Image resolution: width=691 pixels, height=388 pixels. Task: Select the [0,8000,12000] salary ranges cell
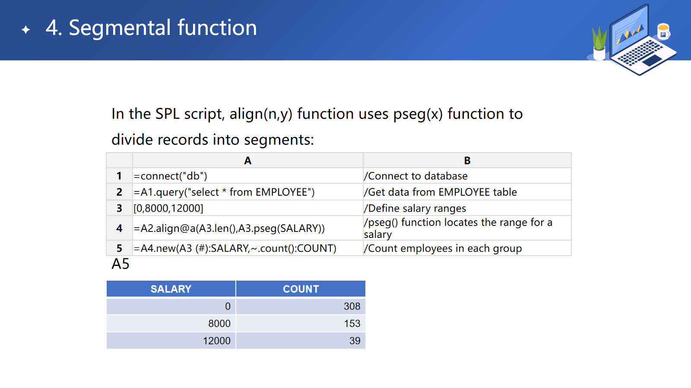168,208
